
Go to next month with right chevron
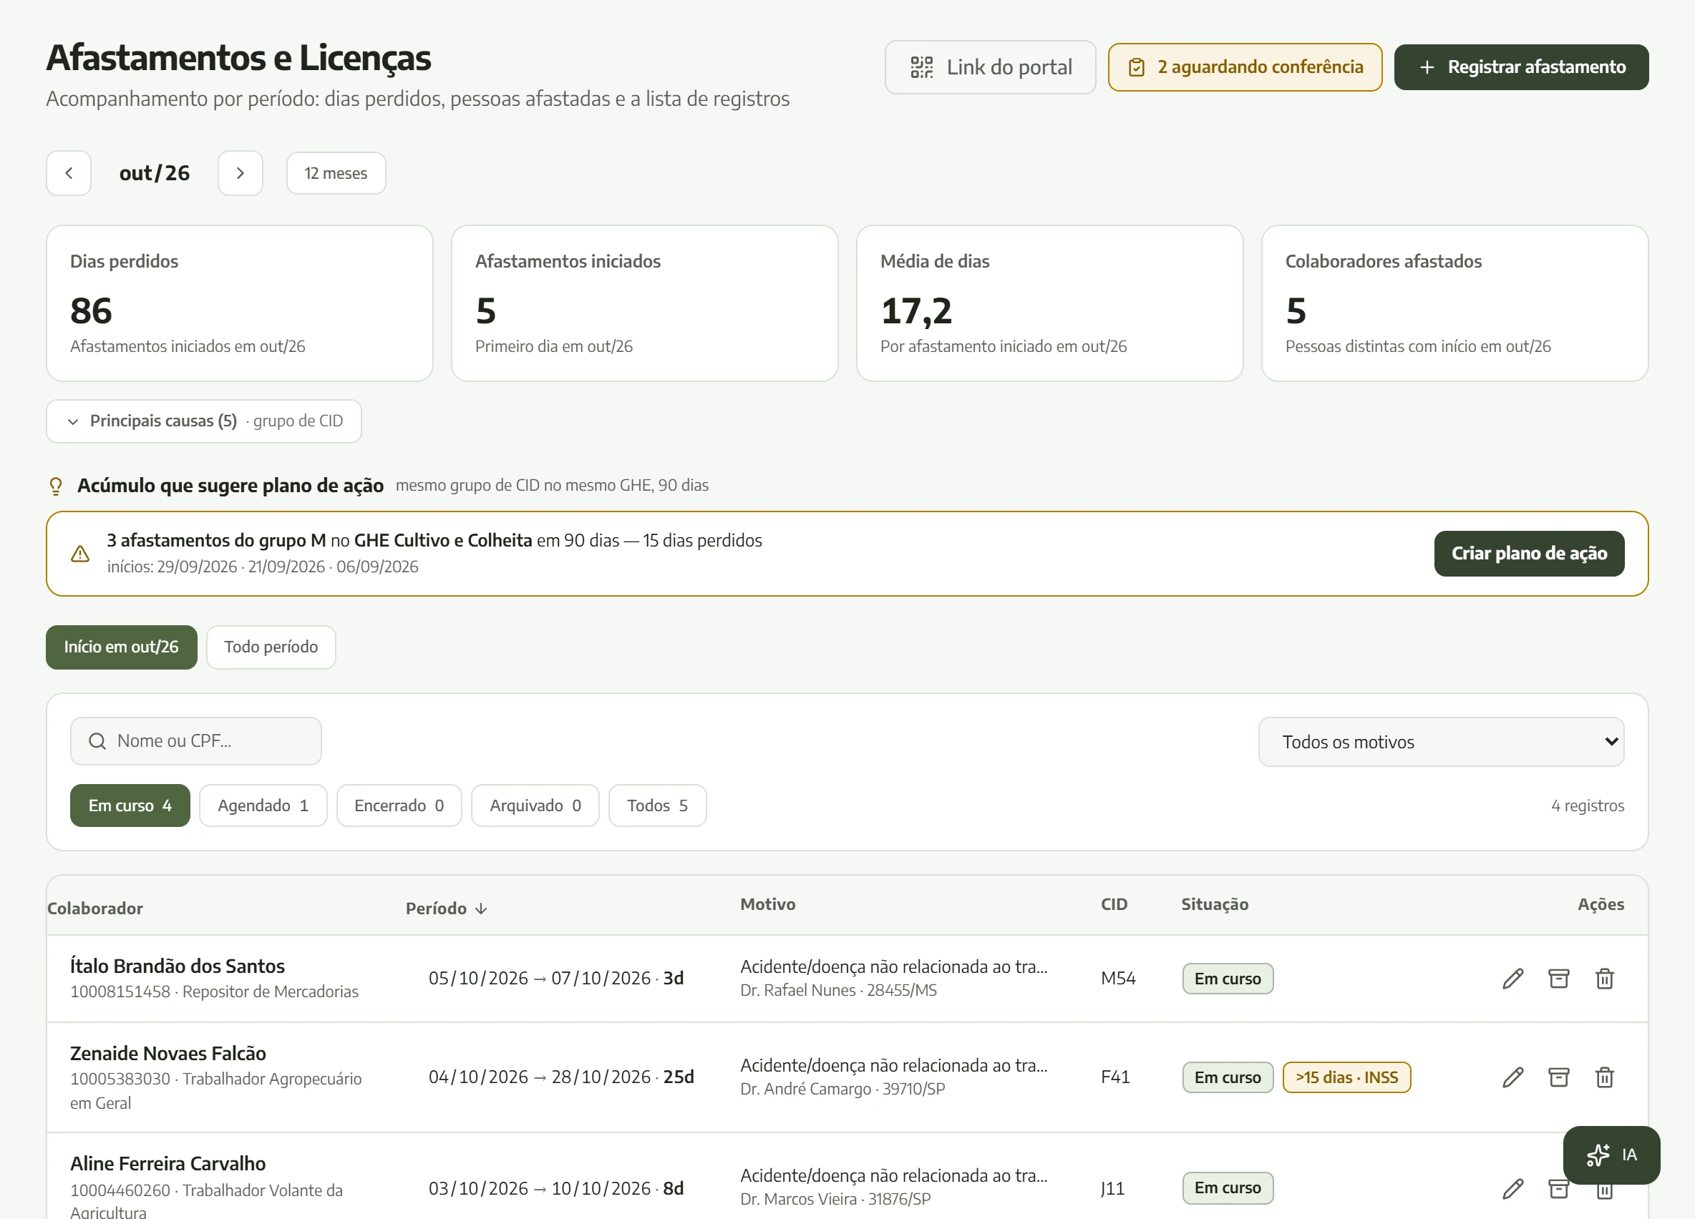pos(240,173)
